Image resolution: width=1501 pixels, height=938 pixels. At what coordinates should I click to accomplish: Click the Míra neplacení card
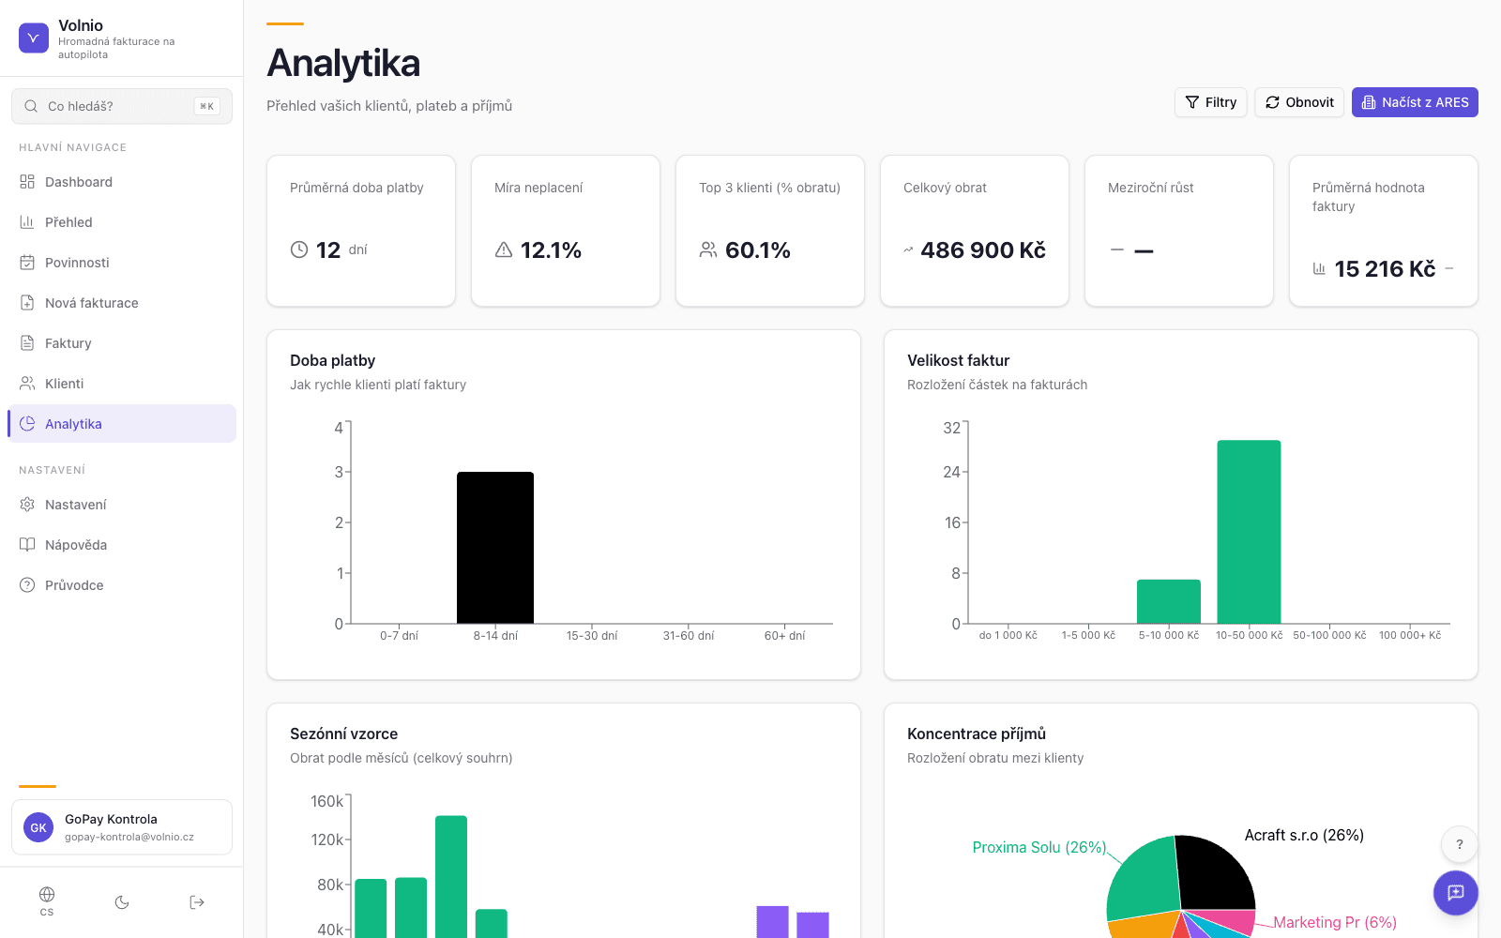click(x=566, y=231)
